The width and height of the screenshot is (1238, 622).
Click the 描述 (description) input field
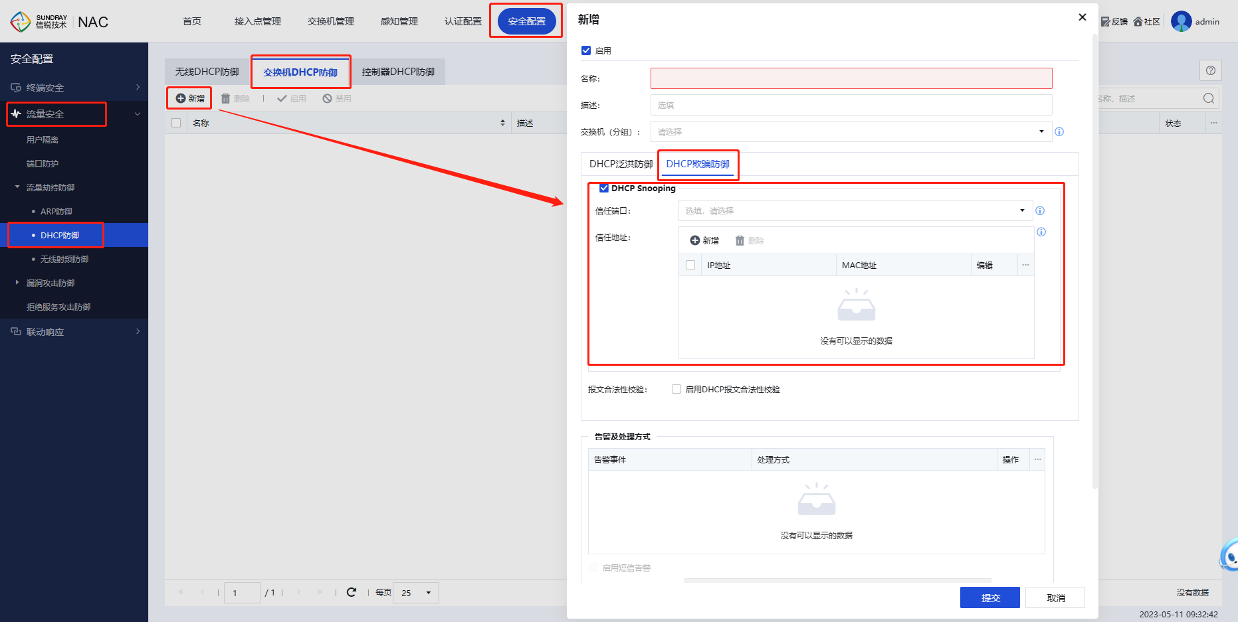pyautogui.click(x=851, y=105)
